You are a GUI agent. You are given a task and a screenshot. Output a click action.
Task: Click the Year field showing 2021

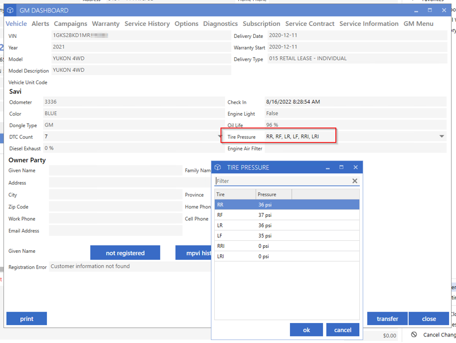142,47
